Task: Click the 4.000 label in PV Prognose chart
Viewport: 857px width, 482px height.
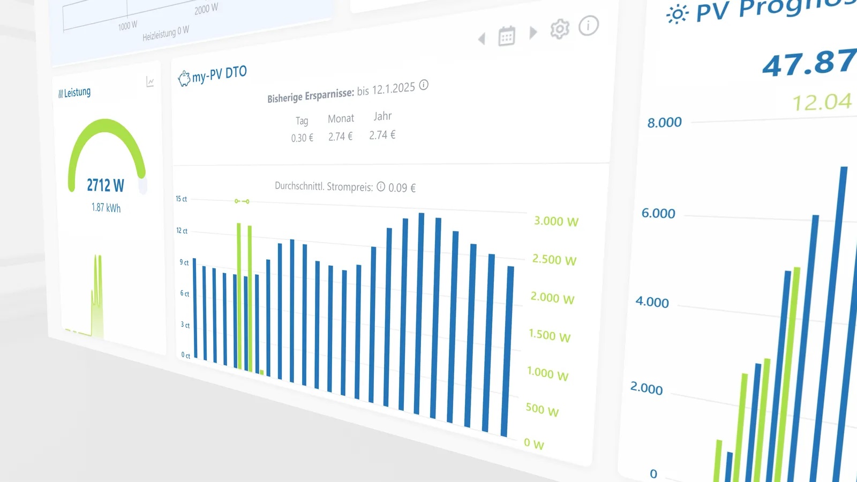Action: click(652, 302)
